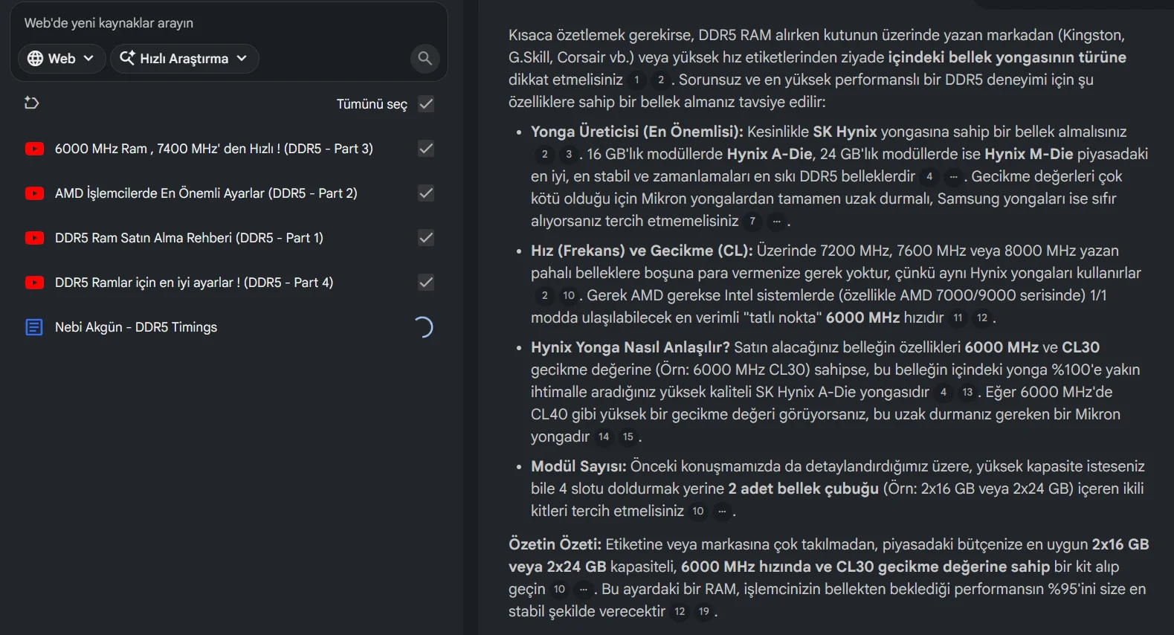Click the 'Tümünü seç' label text
Viewport: 1174px width, 635px height.
pos(372,104)
